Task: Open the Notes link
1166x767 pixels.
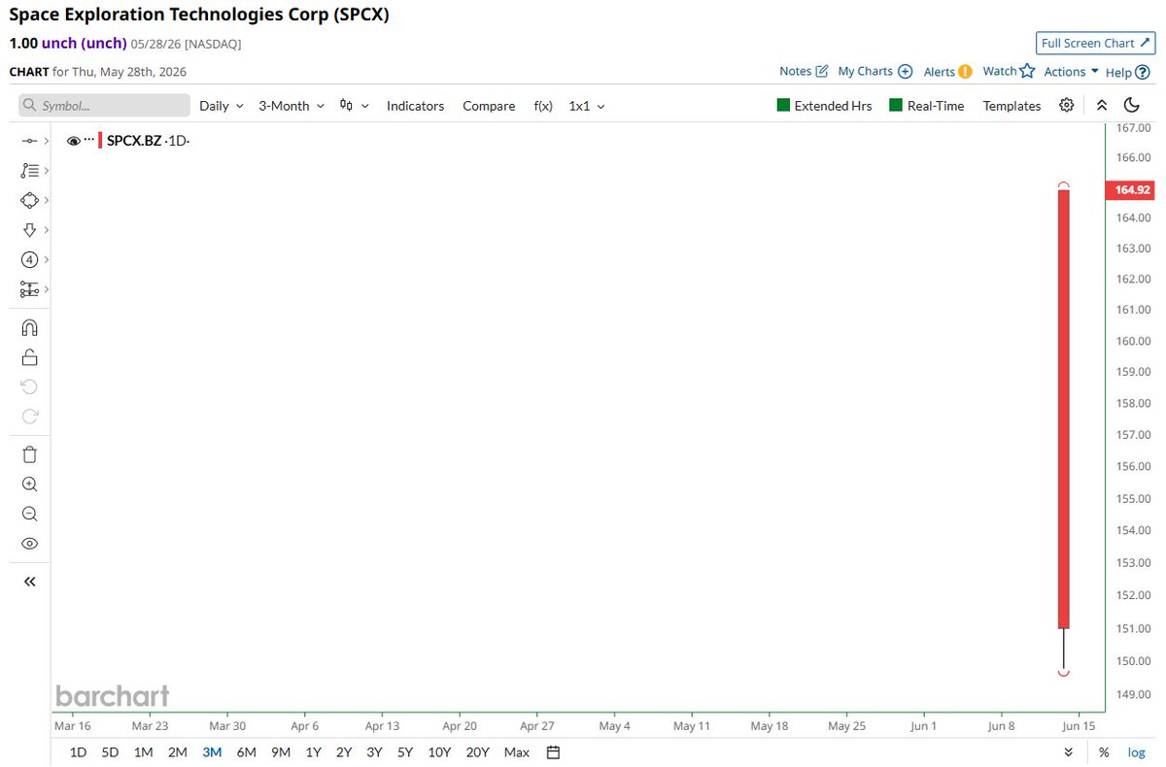Action: (x=804, y=71)
